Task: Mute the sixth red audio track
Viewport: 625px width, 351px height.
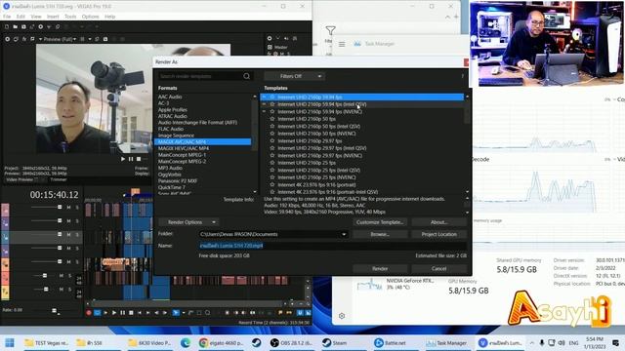Action: (62, 275)
